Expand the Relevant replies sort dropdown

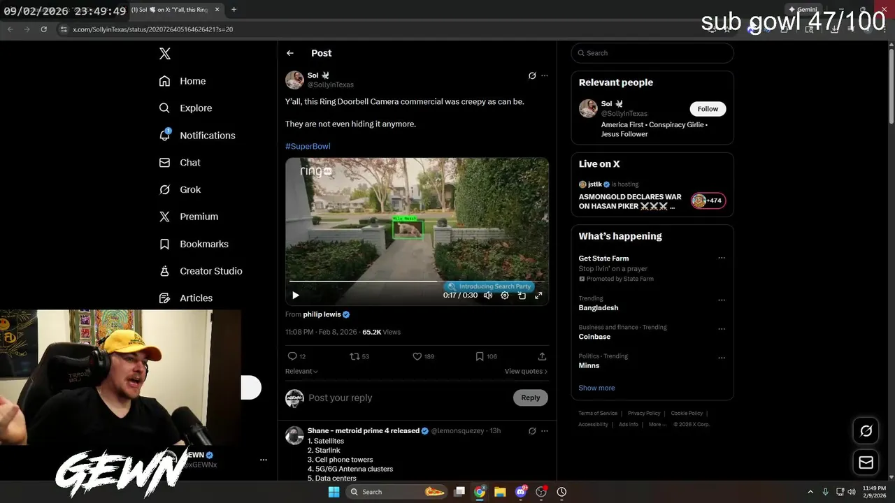(x=301, y=371)
